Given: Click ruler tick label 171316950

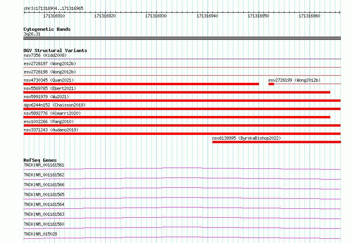Looking at the screenshot, I should point(258,16).
